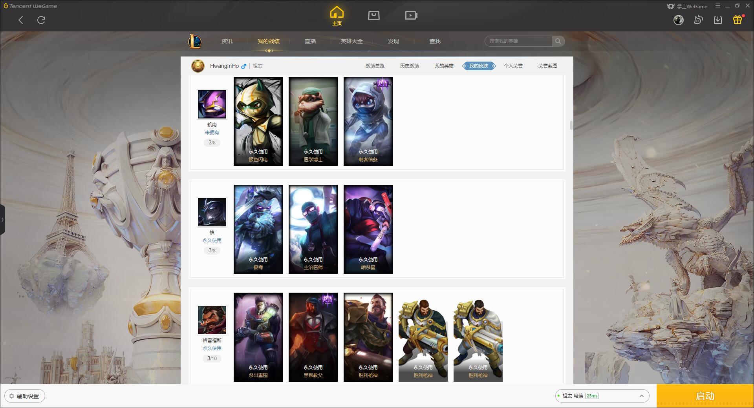Click the 3/10 skin count badge
This screenshot has width=754, height=408.
(212, 358)
